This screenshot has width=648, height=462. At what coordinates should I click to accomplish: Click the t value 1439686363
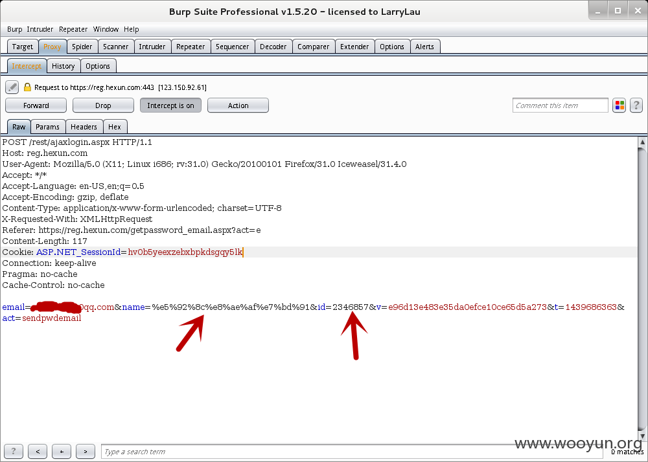pyautogui.click(x=591, y=307)
